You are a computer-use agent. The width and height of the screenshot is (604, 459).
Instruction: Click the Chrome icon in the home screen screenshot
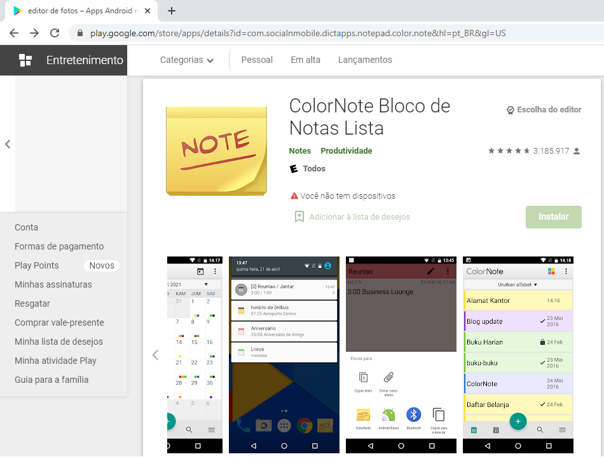[x=305, y=425]
